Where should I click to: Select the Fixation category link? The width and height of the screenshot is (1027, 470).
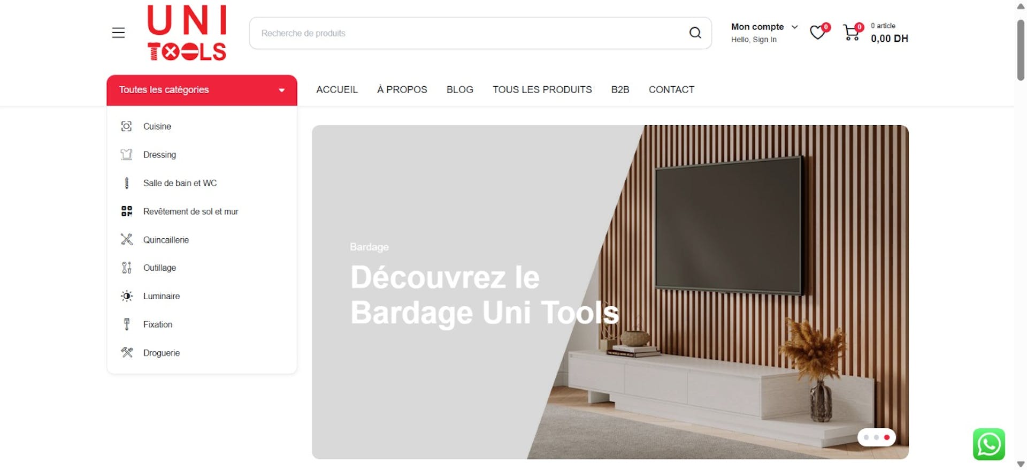(157, 324)
